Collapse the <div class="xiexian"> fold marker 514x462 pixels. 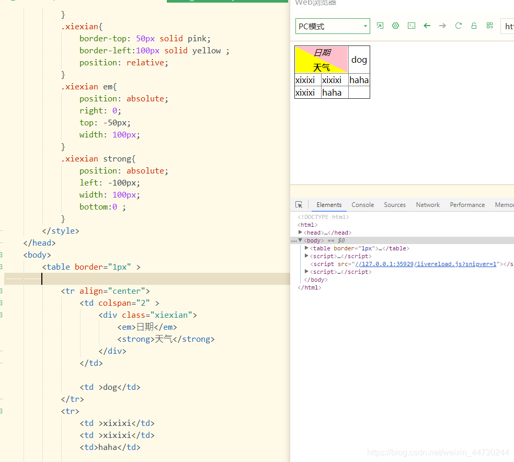1,315
